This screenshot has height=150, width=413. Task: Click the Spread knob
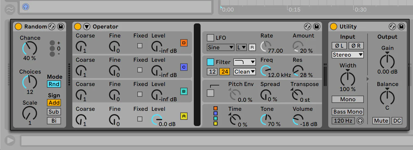[x=266, y=95]
